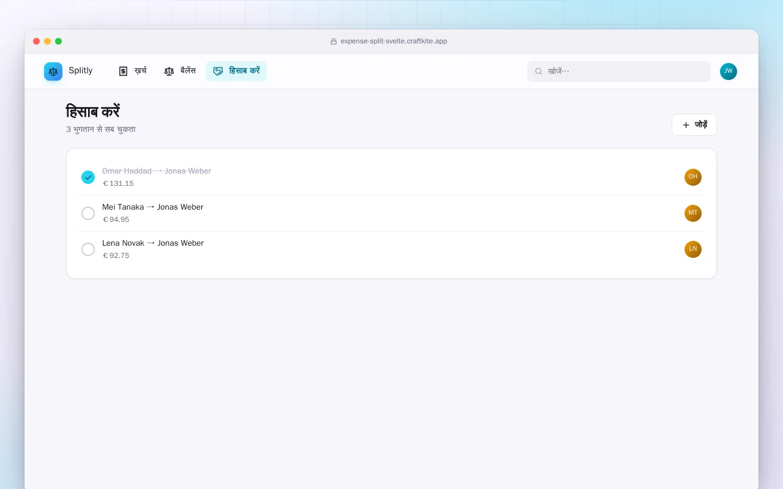This screenshot has height=489, width=783.
Task: Switch to the ख़र्च tab
Action: [x=132, y=71]
